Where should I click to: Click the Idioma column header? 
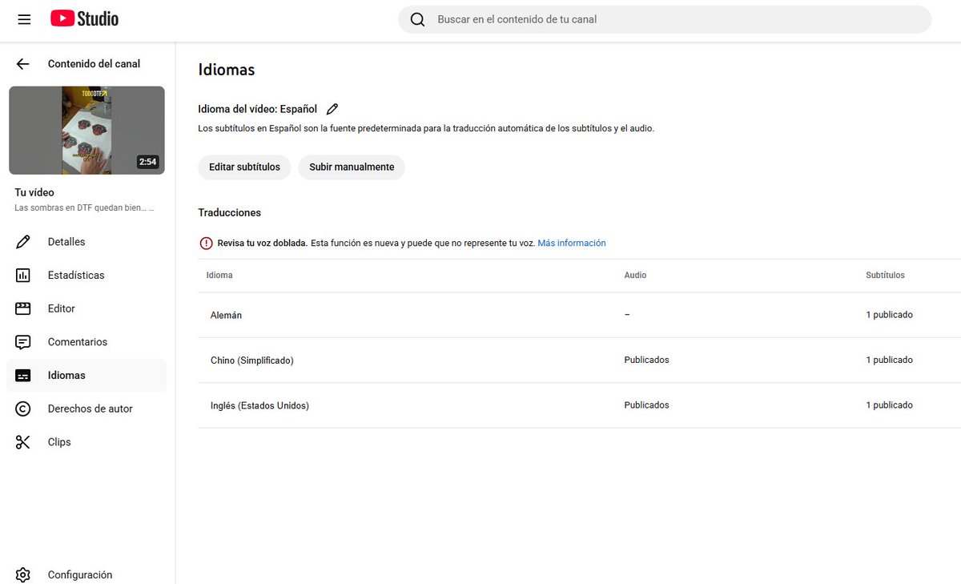(x=219, y=276)
